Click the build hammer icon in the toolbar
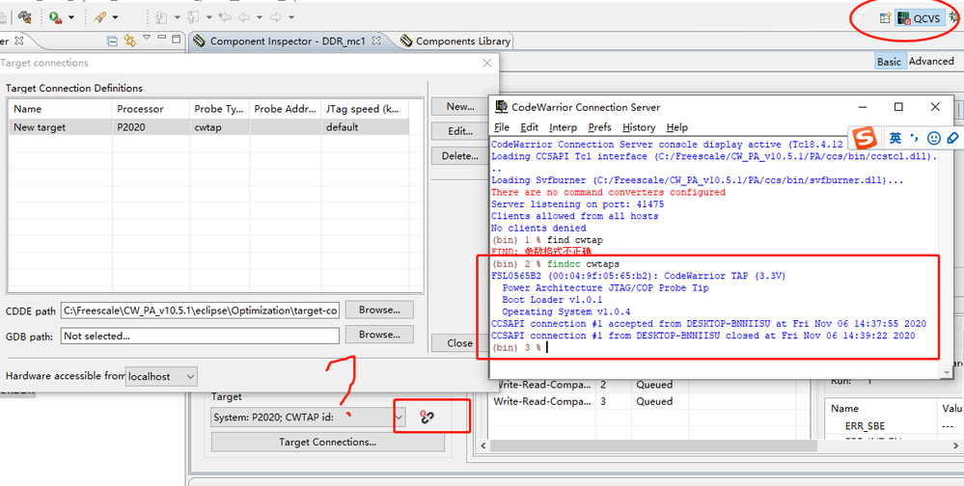Screen dimensions: 964x486 tap(24, 17)
